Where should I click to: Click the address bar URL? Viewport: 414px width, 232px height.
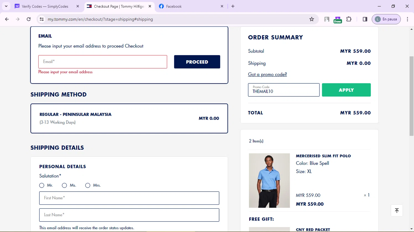tap(100, 19)
